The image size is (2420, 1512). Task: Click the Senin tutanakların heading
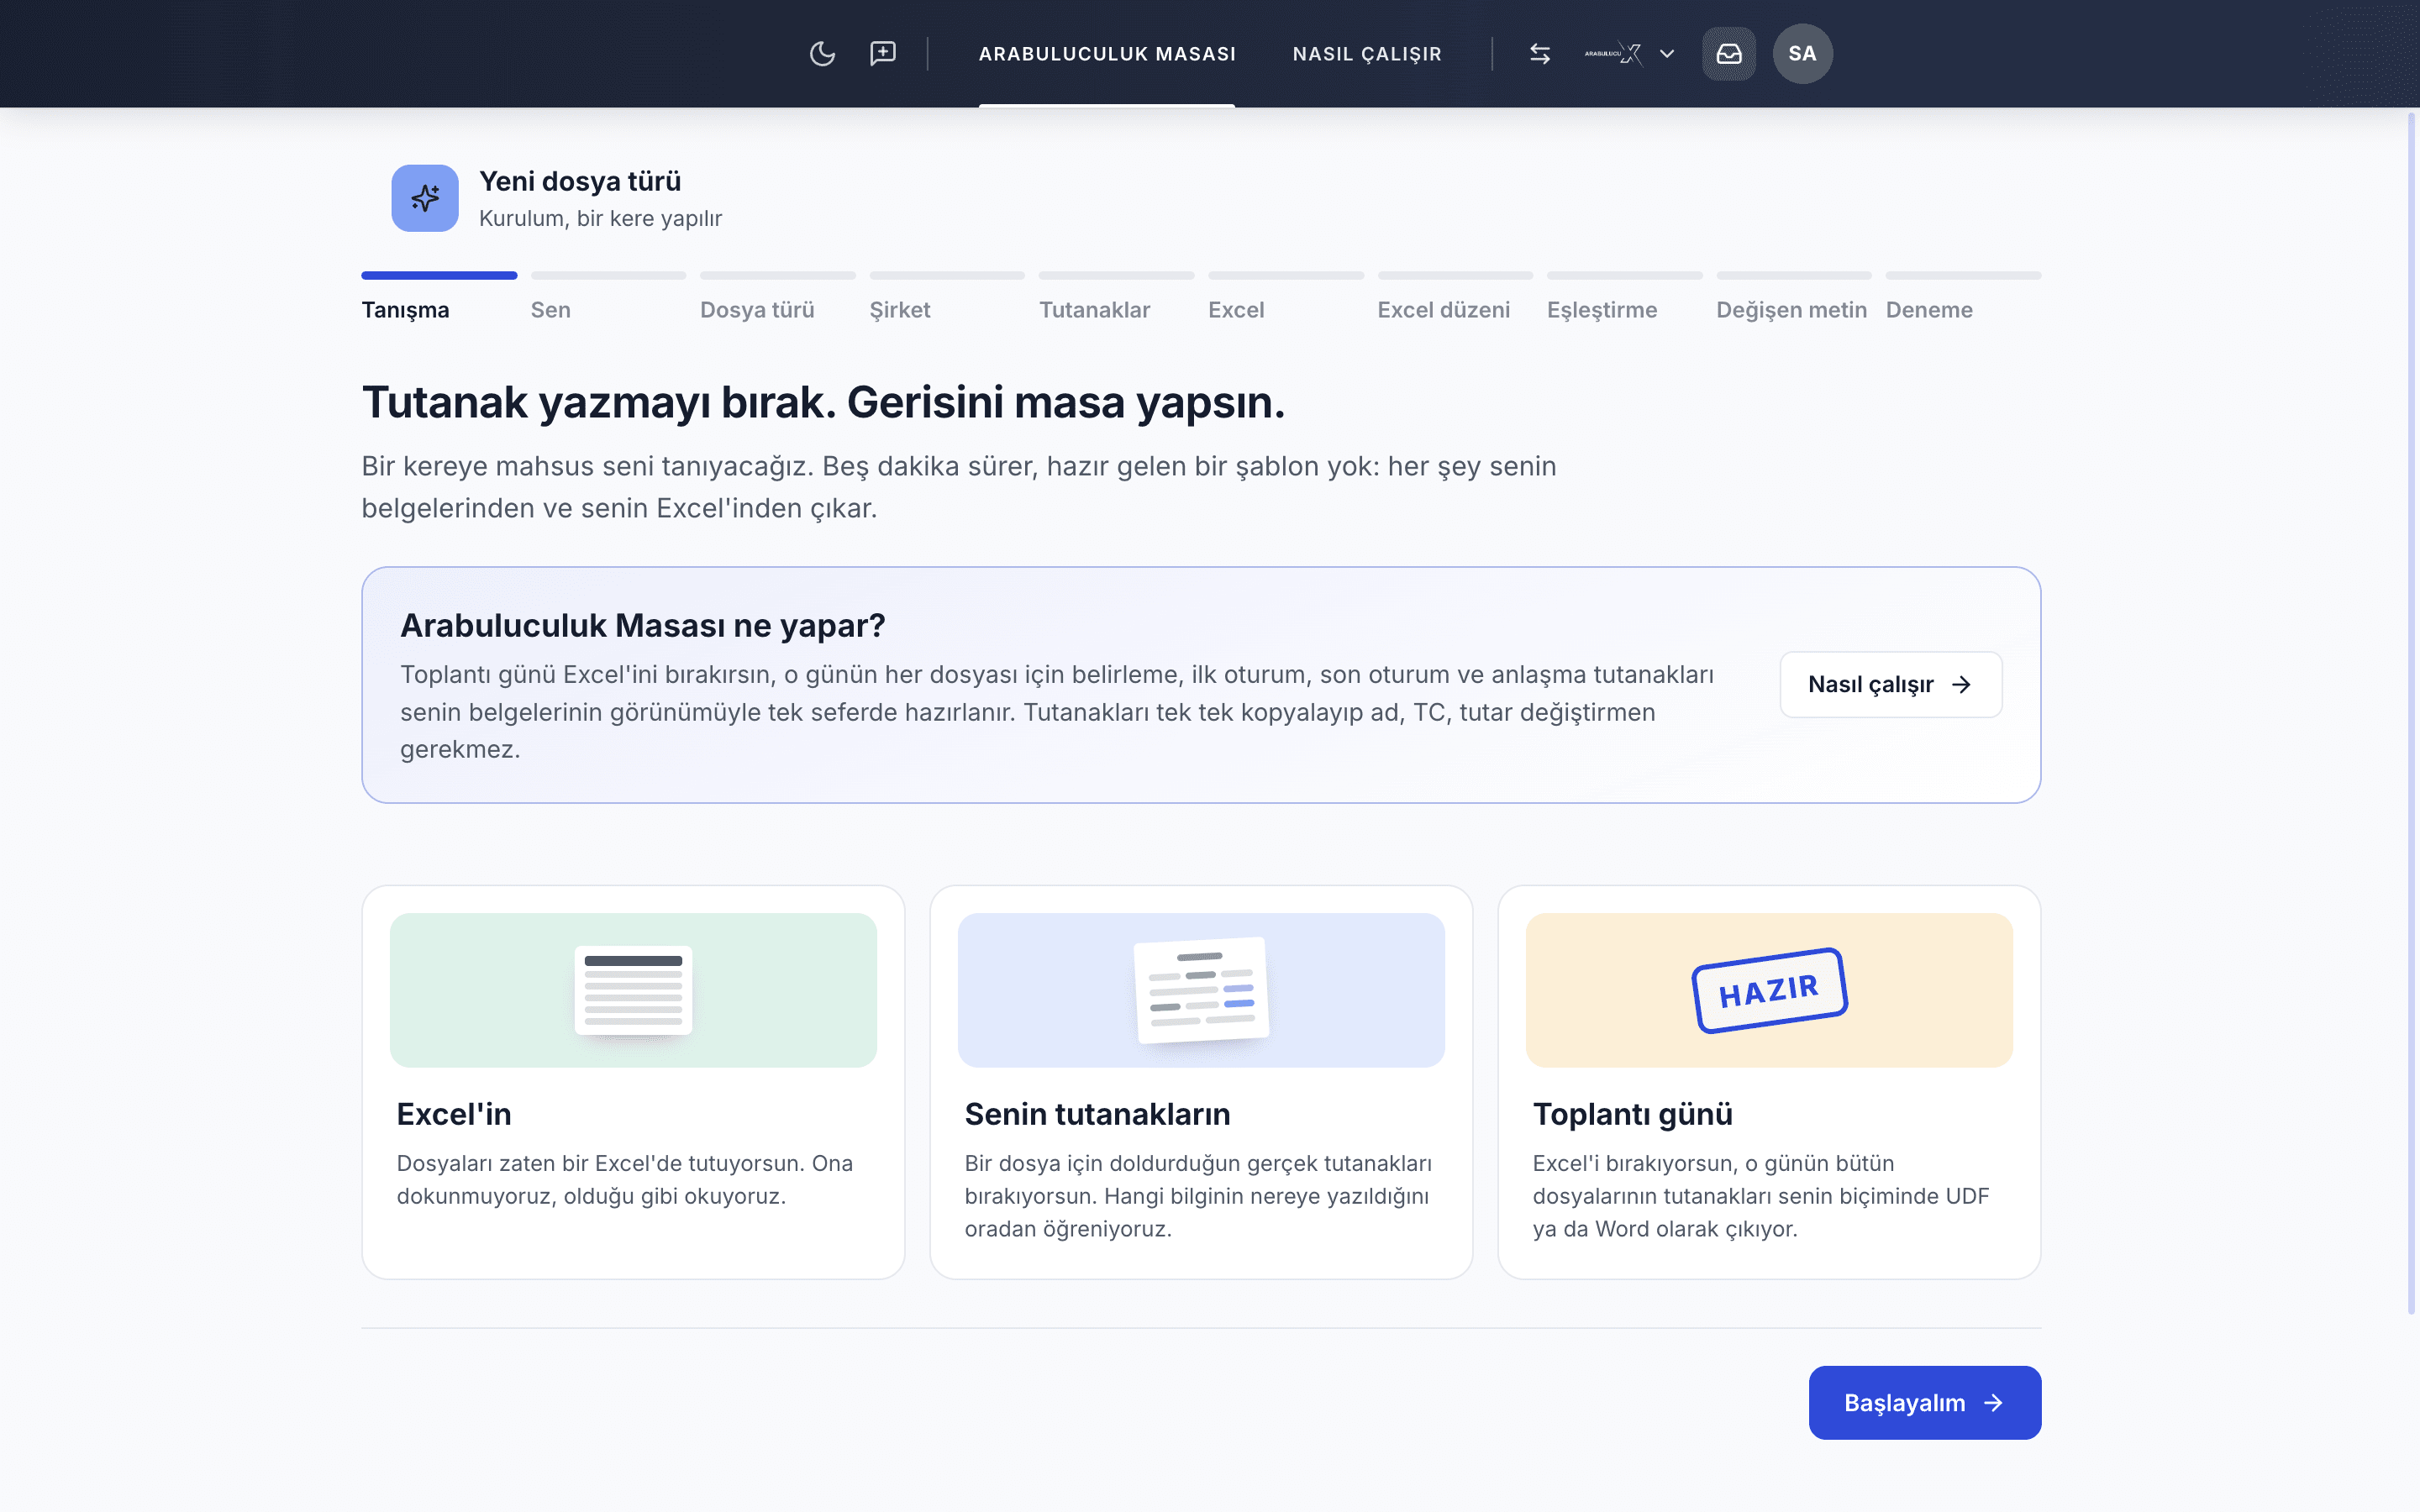pos(1097,1113)
